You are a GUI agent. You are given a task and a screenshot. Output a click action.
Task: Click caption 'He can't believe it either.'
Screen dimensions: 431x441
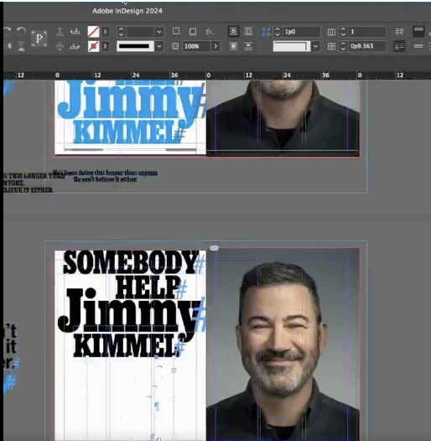tap(106, 179)
